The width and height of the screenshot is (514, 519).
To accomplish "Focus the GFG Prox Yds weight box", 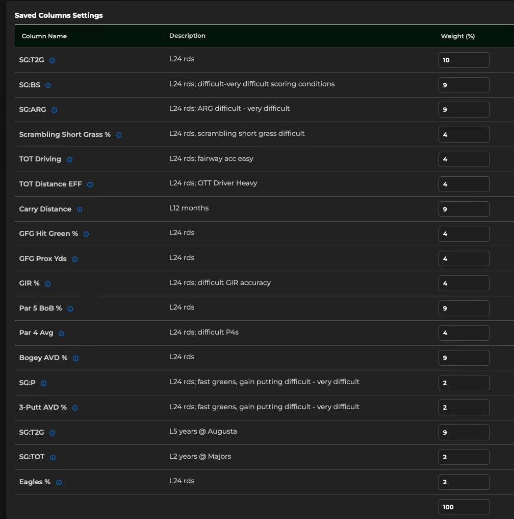I will pos(464,258).
